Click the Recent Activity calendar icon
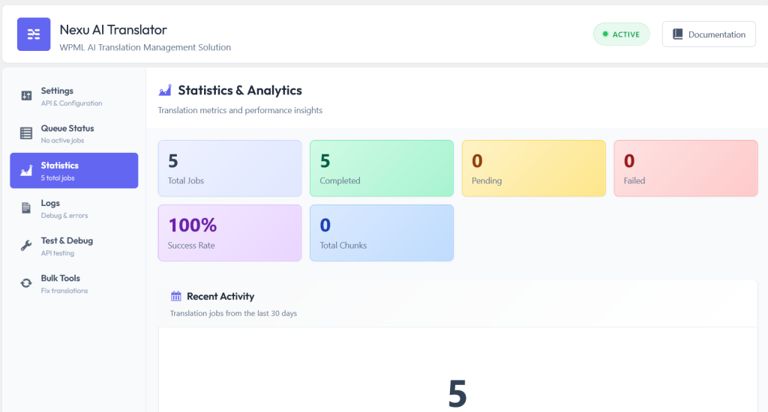The width and height of the screenshot is (768, 412). 175,296
